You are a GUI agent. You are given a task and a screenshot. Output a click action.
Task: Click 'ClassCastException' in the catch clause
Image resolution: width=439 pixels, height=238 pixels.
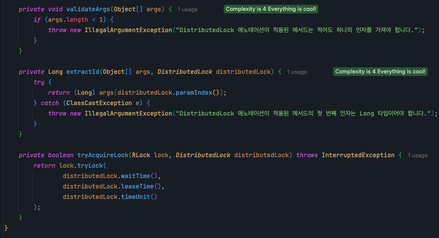tap(99, 103)
